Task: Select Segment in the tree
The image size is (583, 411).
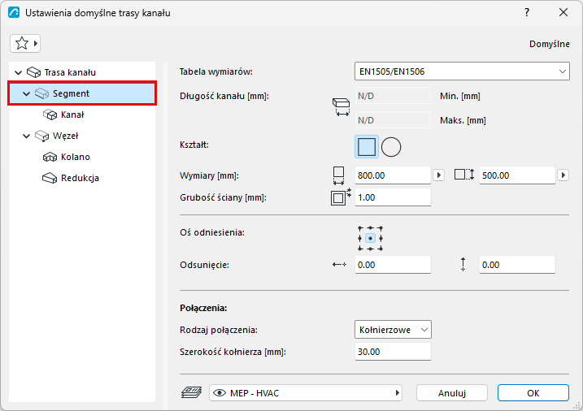Action: [x=82, y=93]
